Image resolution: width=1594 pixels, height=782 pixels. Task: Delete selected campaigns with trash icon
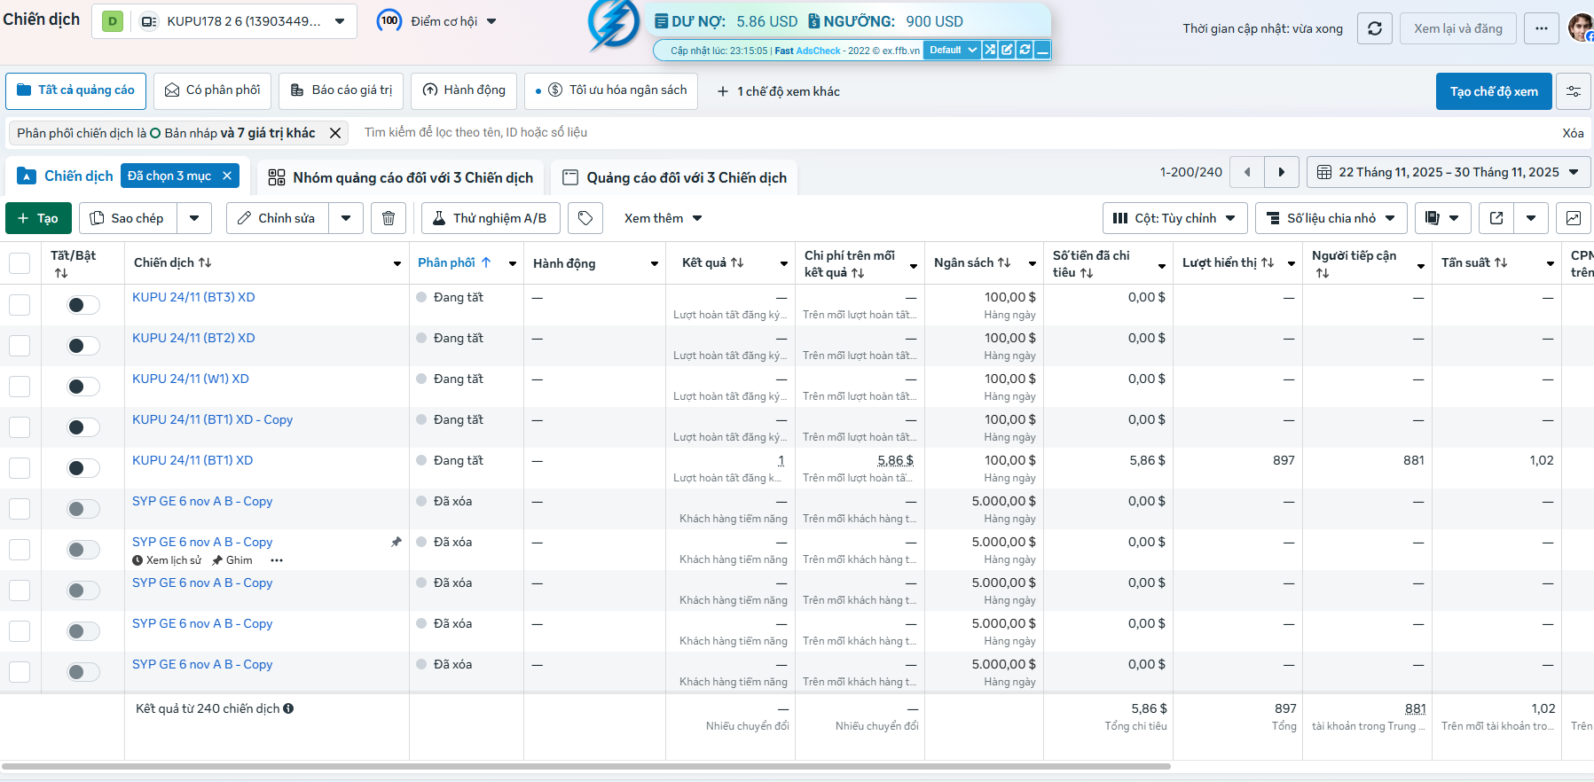(389, 218)
